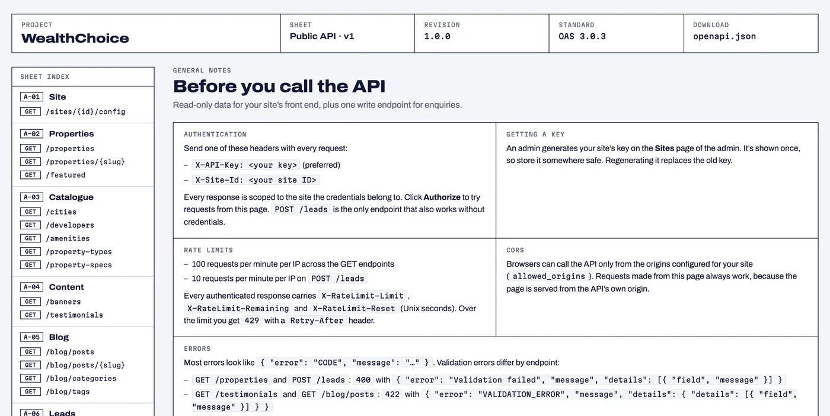Jump to A-04 Content section
The width and height of the screenshot is (830, 416).
coord(52,287)
